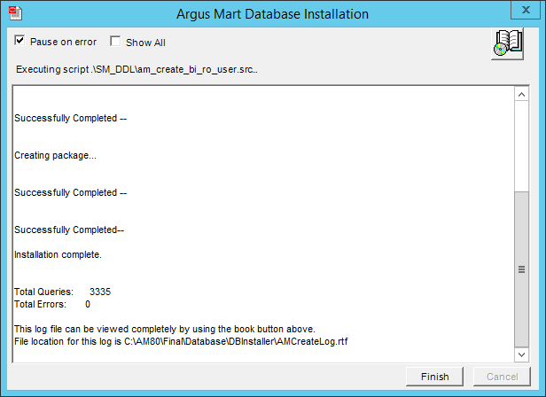Screen dimensions: 546x397
Task: Click the Finish button
Action: [x=434, y=377]
